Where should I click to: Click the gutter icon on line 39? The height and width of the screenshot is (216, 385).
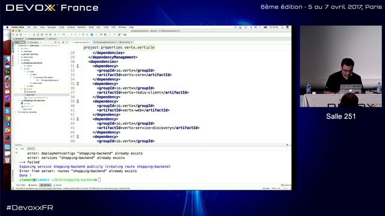point(78,101)
